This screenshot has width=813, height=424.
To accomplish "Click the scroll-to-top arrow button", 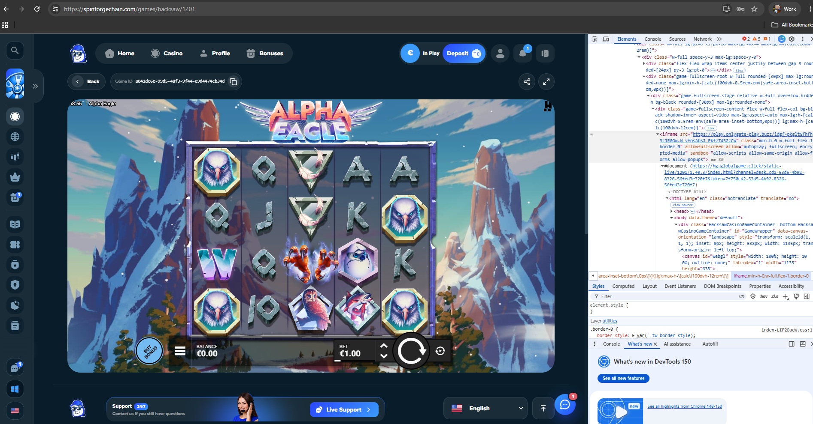I will (543, 408).
